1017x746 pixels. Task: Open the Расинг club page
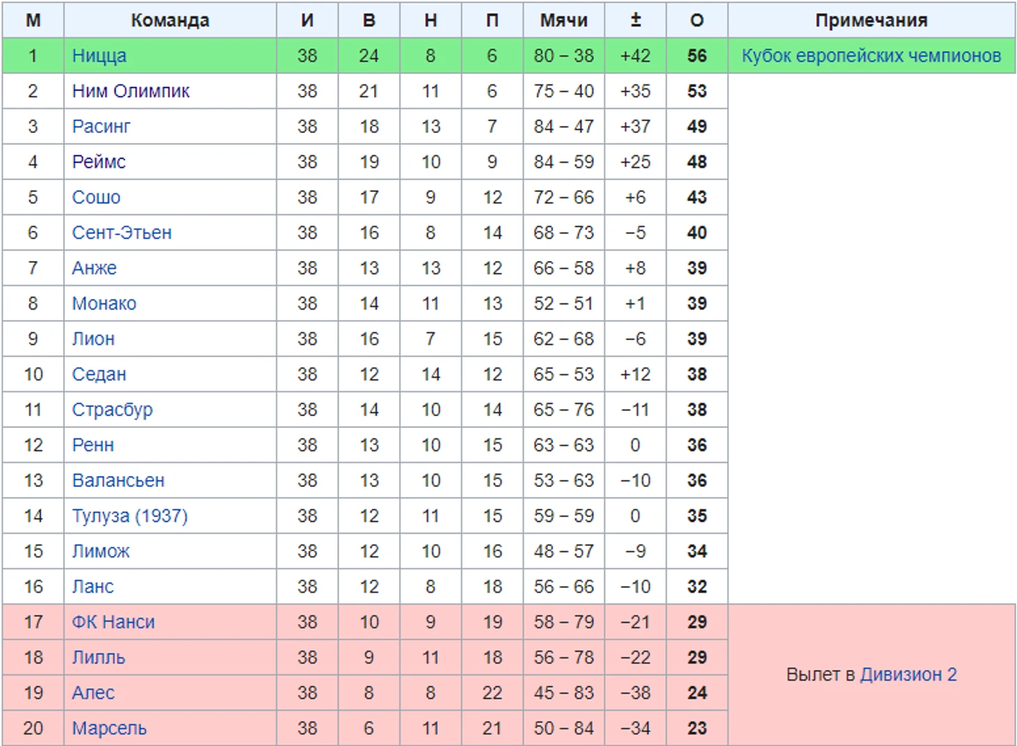tap(101, 127)
